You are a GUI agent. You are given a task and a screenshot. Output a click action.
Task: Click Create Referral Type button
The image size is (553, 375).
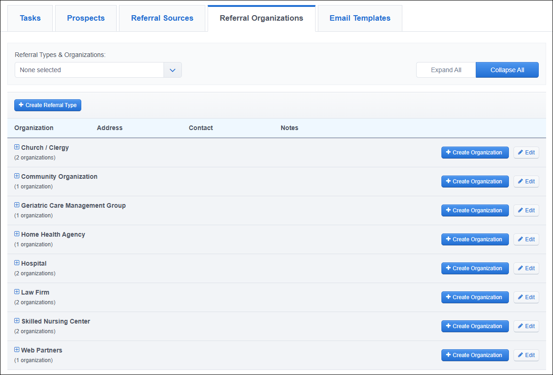[x=48, y=105]
